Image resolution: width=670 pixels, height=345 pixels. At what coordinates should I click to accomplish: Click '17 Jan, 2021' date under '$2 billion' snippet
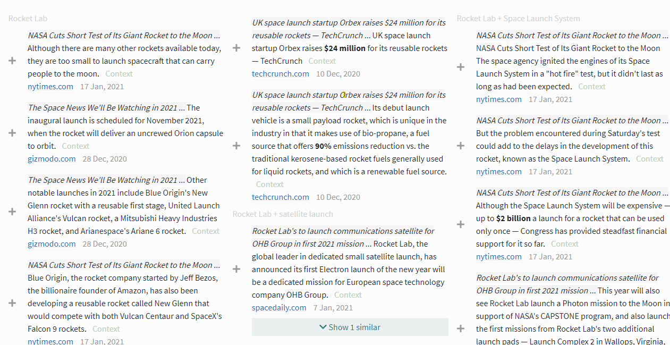click(550, 257)
